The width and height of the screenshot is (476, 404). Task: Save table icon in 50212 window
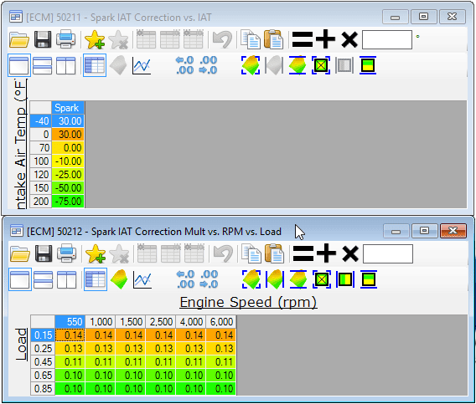click(x=44, y=253)
